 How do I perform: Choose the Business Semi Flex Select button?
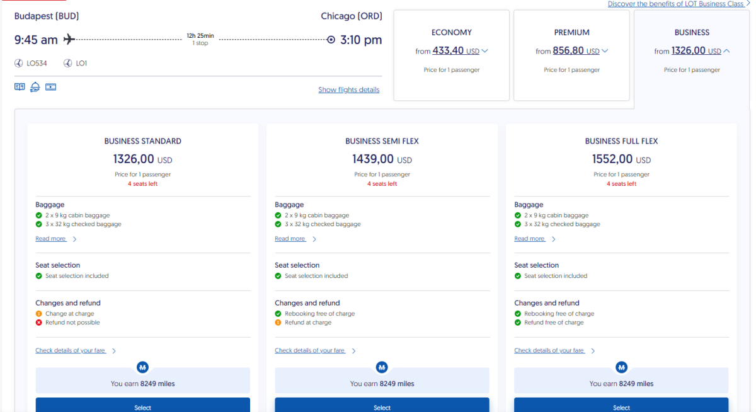click(x=382, y=406)
